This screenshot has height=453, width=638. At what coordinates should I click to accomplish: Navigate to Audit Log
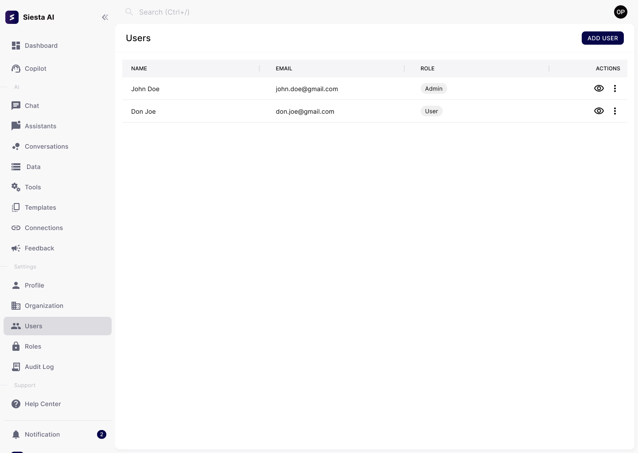coord(39,367)
